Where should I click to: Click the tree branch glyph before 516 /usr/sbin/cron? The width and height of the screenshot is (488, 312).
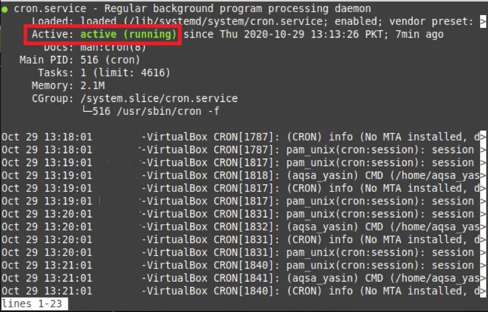[87, 110]
